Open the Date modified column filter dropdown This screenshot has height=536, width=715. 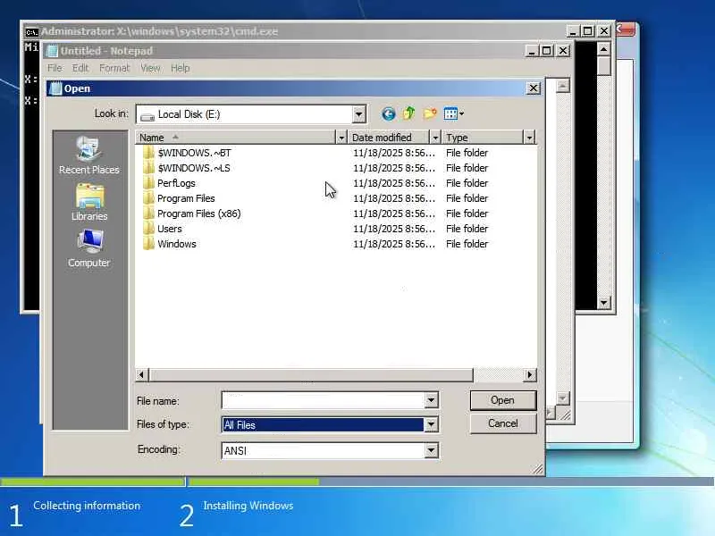coord(435,138)
